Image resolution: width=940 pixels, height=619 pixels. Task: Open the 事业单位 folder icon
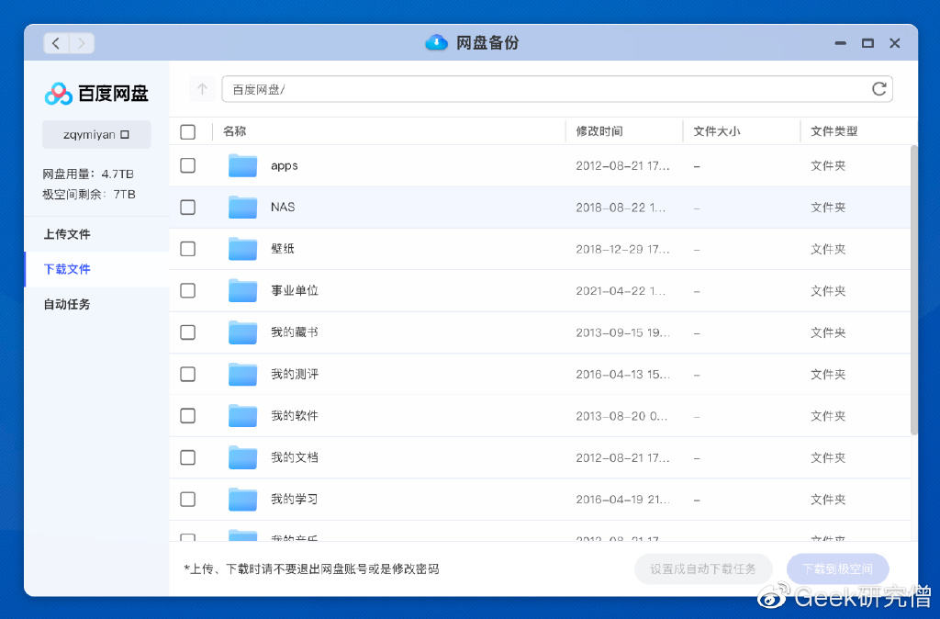click(x=242, y=291)
